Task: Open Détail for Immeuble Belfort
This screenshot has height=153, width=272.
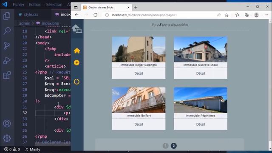Action: (x=139, y=125)
